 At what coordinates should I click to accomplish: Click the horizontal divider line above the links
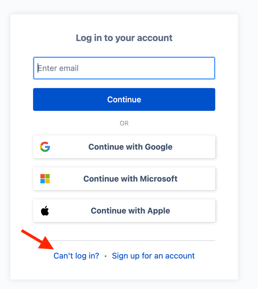(124, 240)
